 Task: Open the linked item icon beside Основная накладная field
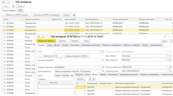[x=103, y=60]
